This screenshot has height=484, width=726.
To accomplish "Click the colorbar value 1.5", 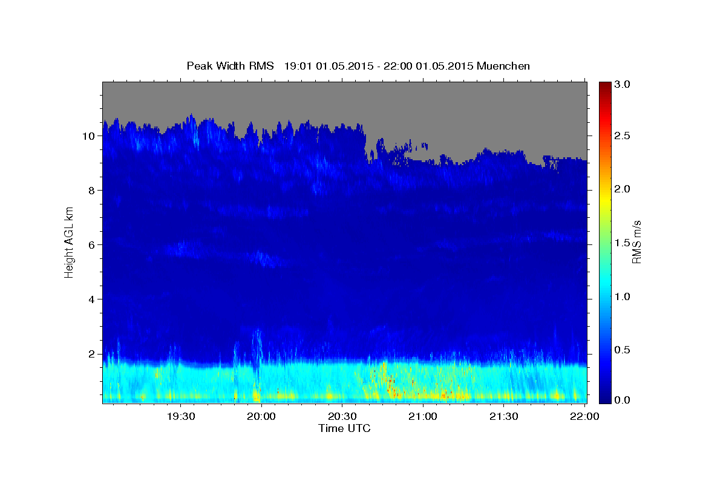I will click(623, 243).
